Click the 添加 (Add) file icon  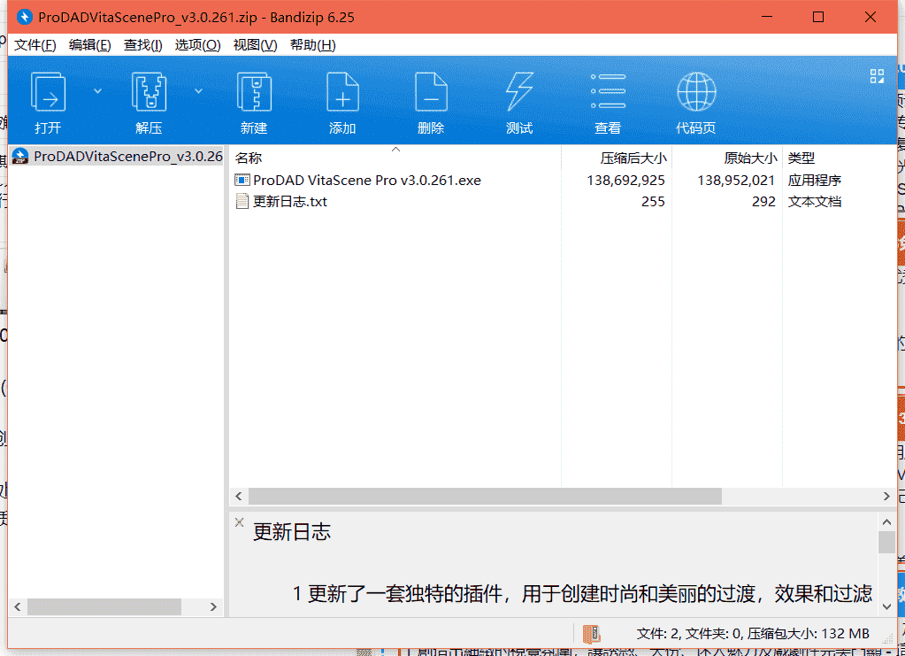(343, 92)
